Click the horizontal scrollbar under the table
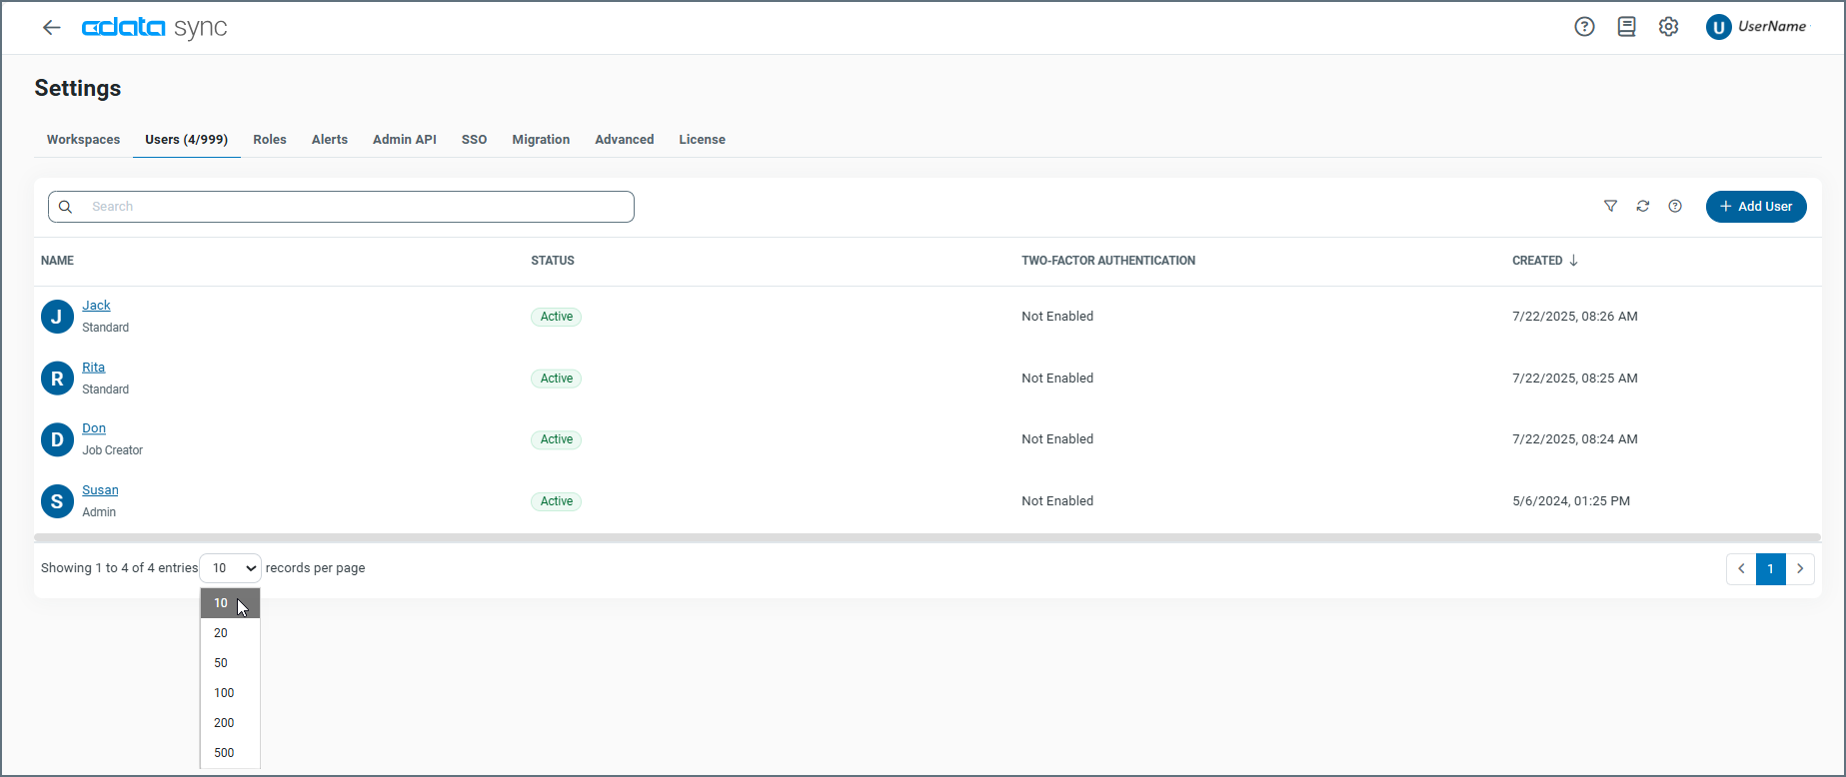 coord(926,538)
